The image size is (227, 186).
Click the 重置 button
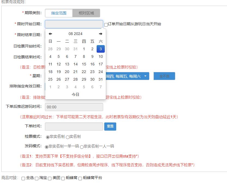click(x=110, y=127)
